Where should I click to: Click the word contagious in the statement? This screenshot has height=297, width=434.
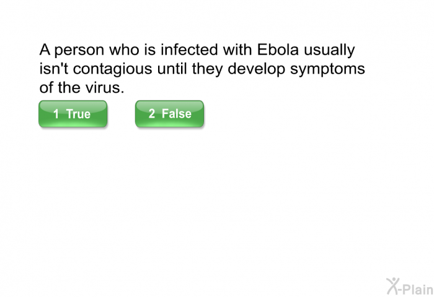(113, 69)
